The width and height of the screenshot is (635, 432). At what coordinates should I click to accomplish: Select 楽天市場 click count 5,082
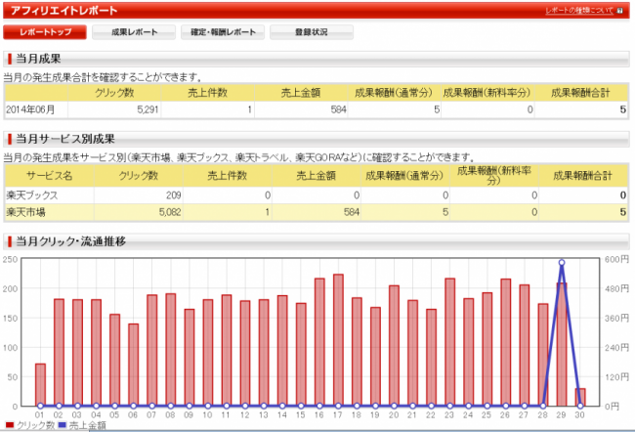click(x=170, y=212)
